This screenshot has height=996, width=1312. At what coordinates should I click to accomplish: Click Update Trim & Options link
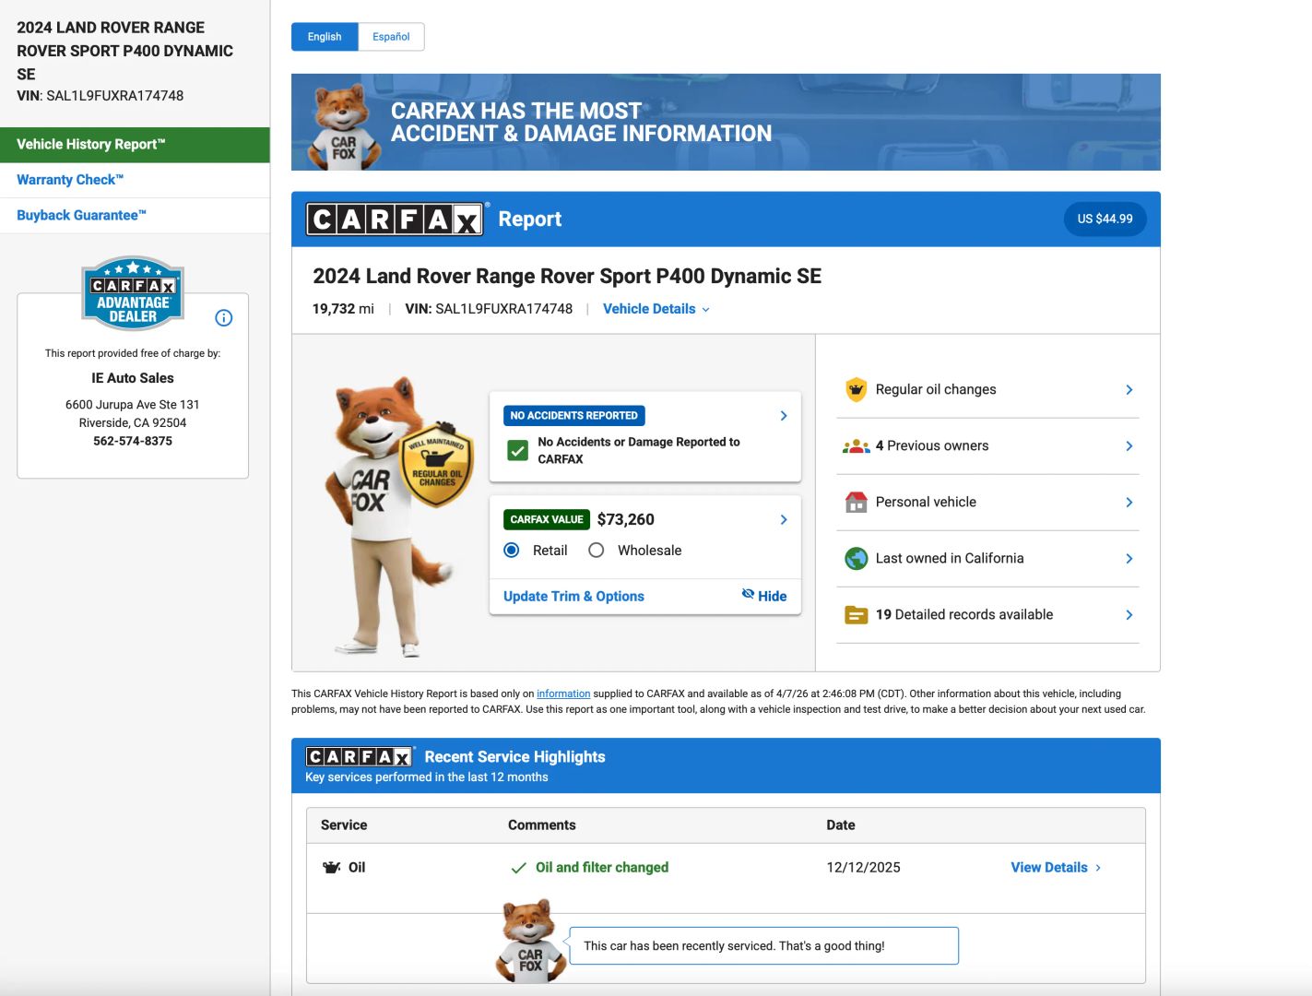(x=573, y=597)
